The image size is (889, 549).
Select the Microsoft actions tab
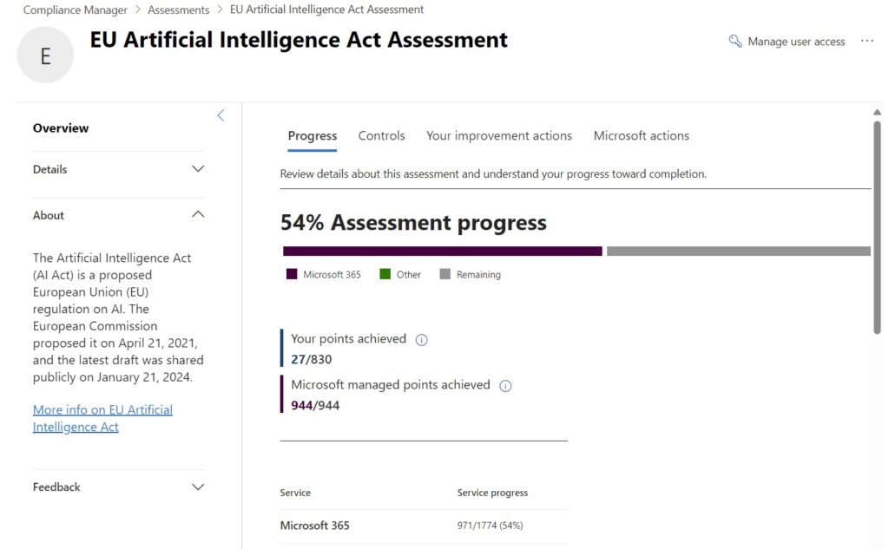point(642,135)
